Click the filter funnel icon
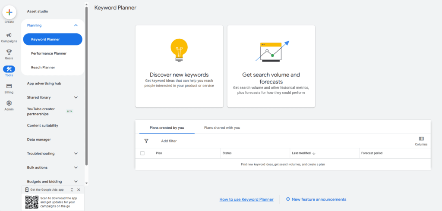Viewport: 442px width, 211px height. [146, 141]
